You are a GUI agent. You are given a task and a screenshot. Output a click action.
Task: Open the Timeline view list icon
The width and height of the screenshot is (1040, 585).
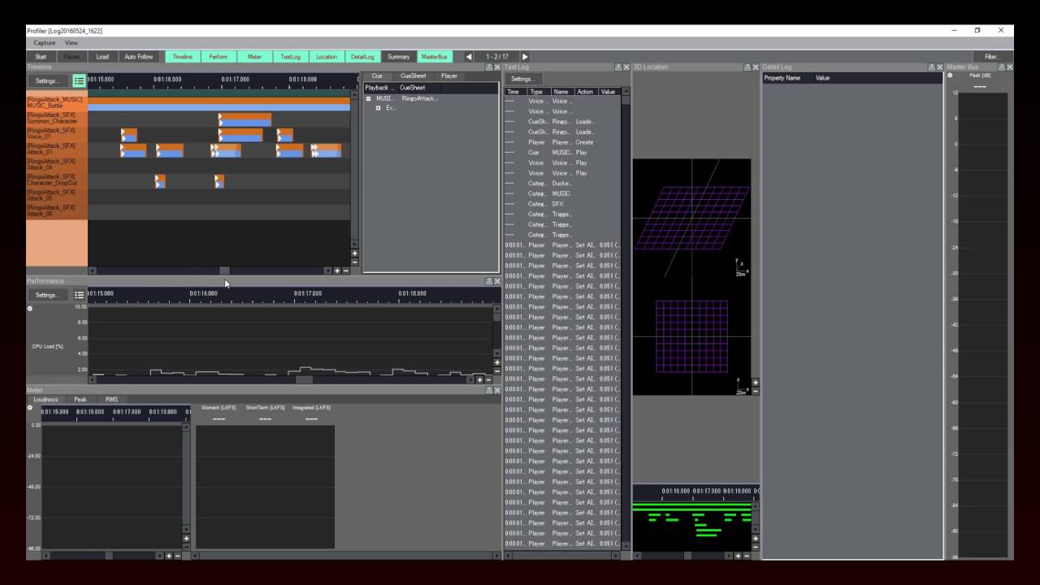point(79,80)
